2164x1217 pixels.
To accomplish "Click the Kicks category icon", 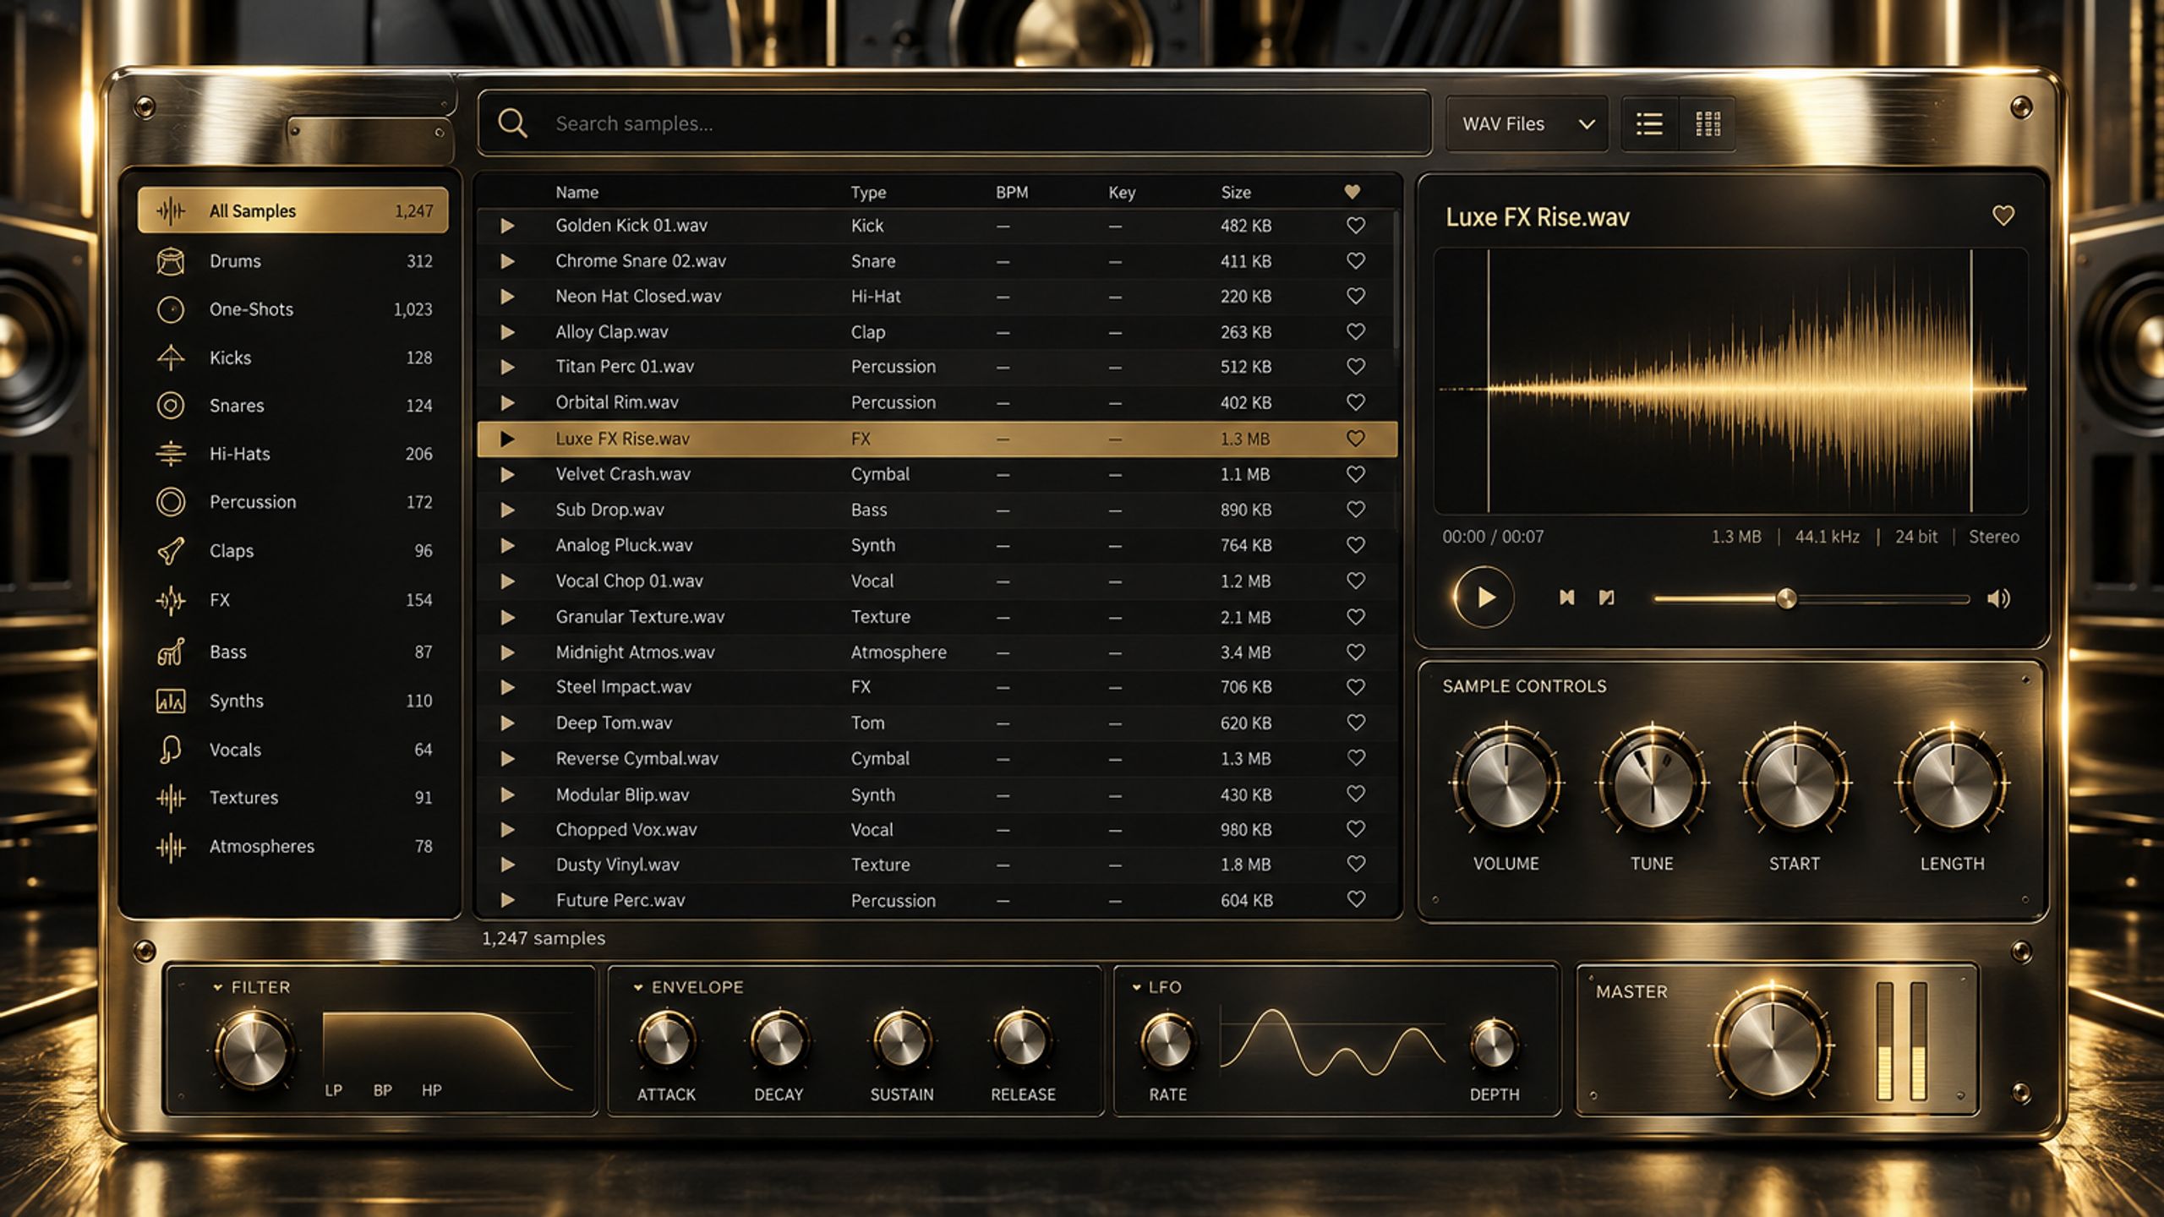I will [x=171, y=357].
